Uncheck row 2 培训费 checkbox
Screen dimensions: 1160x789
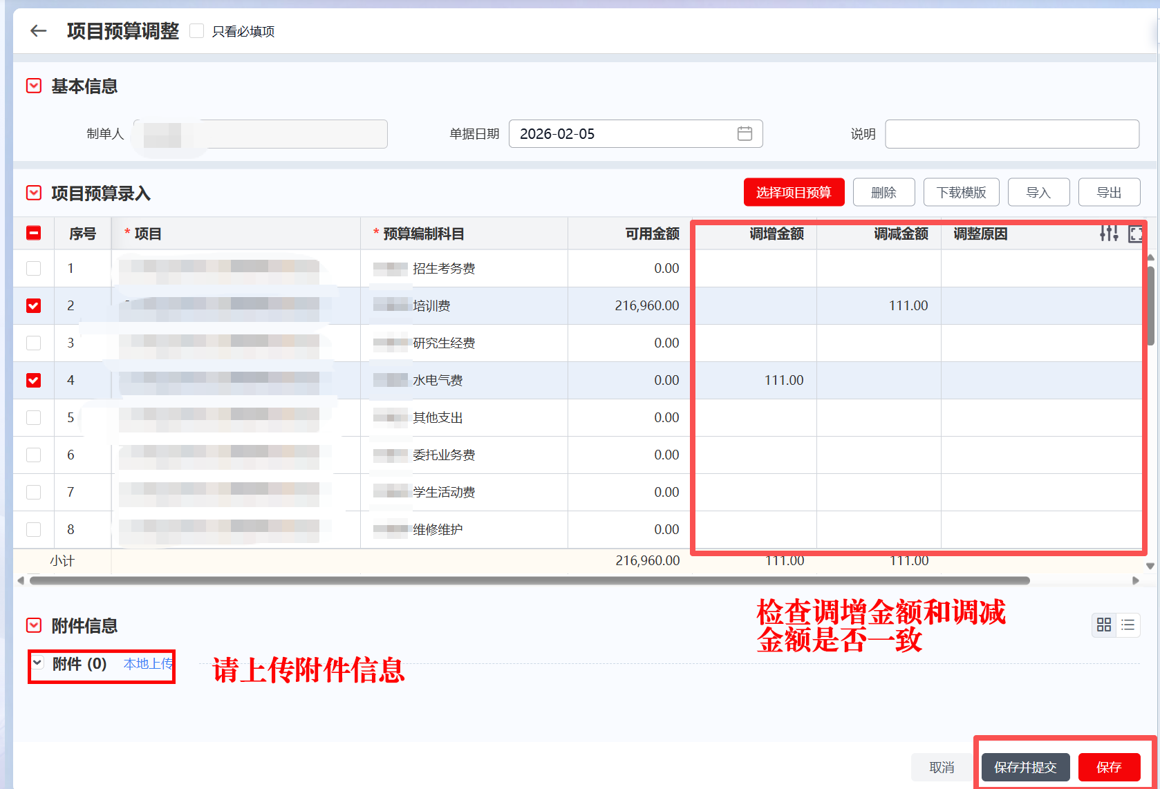pyautogui.click(x=33, y=306)
